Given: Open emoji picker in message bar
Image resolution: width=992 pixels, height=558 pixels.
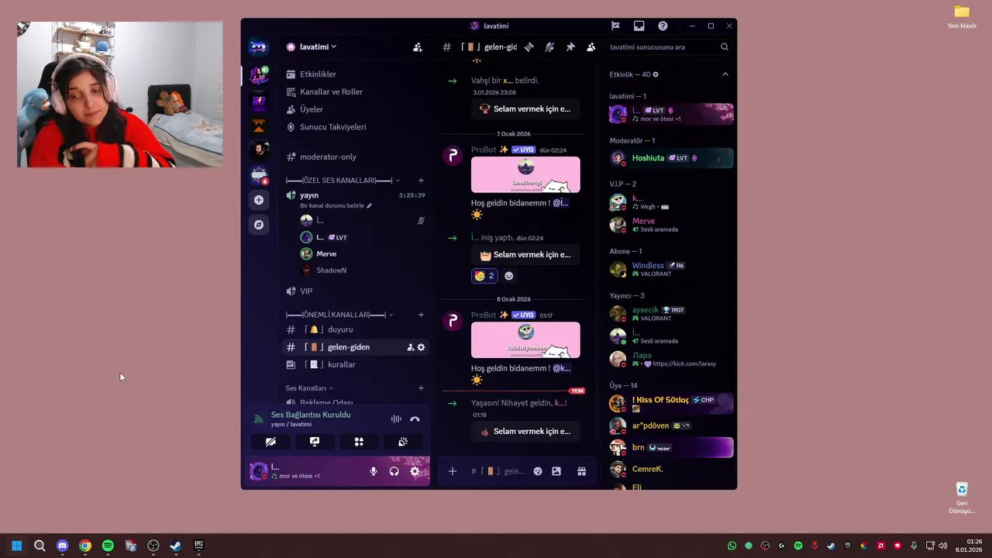Looking at the screenshot, I should tap(538, 471).
